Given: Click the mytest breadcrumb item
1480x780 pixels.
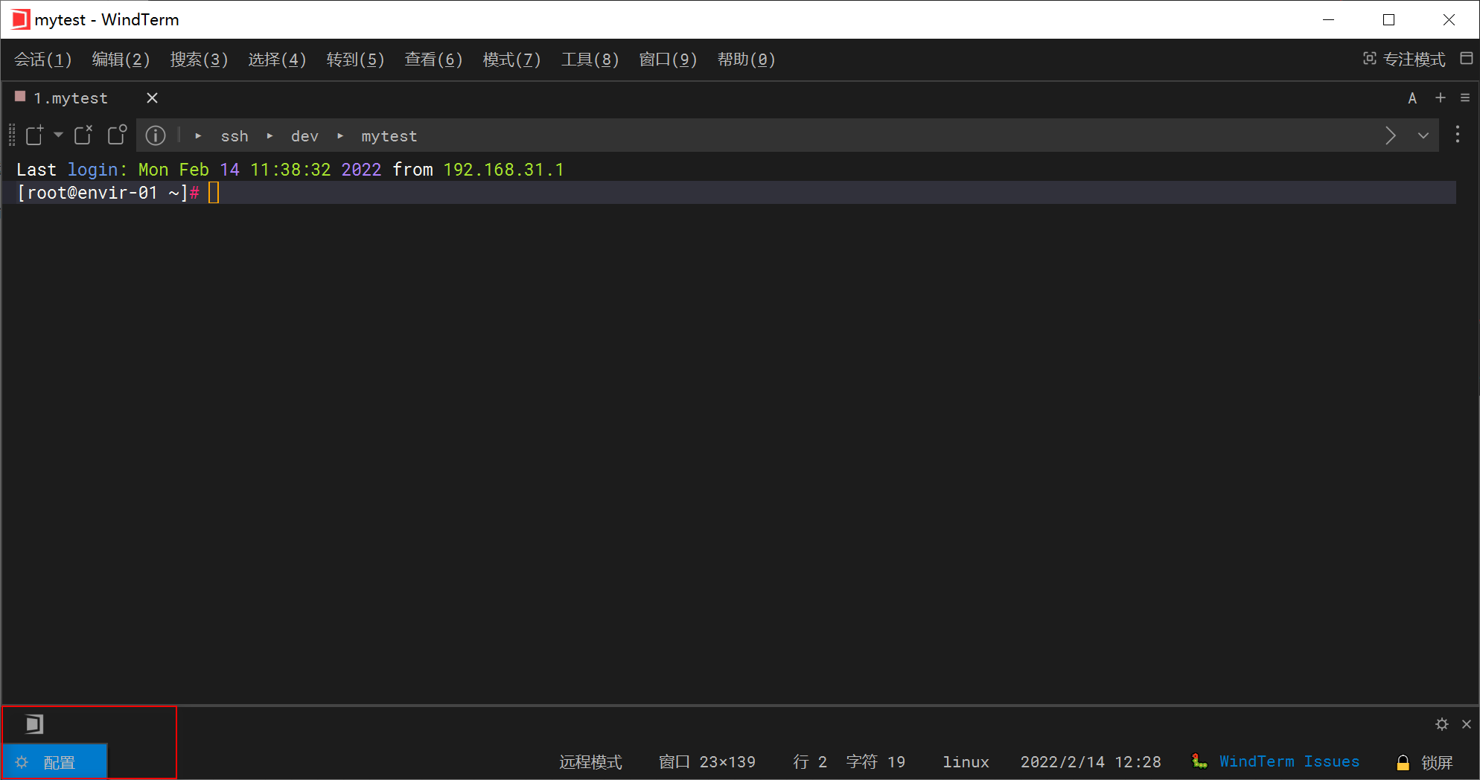Looking at the screenshot, I should (x=389, y=136).
